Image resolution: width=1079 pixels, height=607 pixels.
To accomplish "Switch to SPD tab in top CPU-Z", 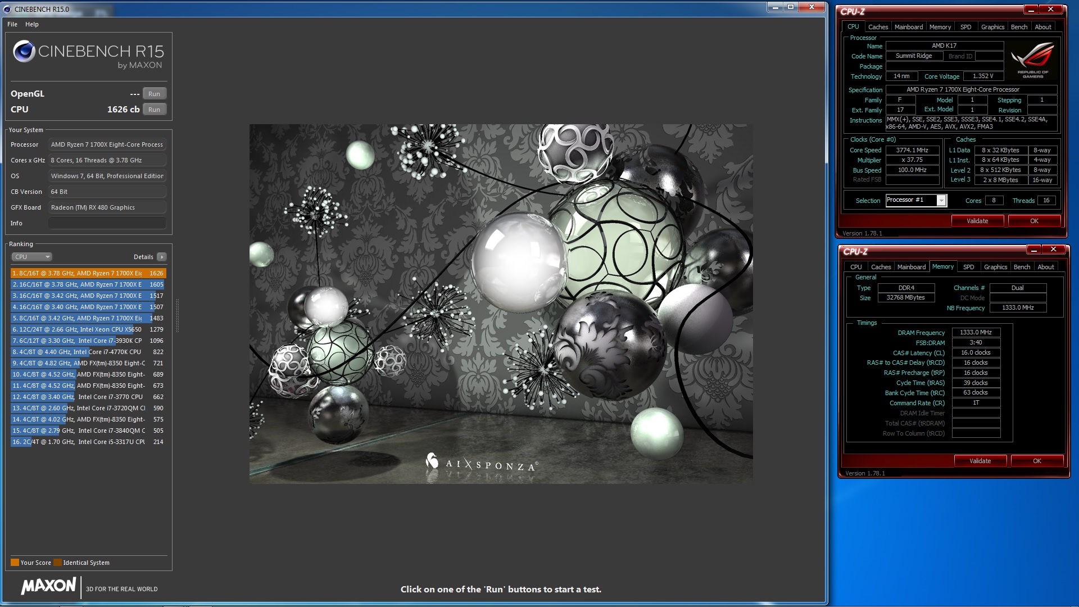I will 966,27.
